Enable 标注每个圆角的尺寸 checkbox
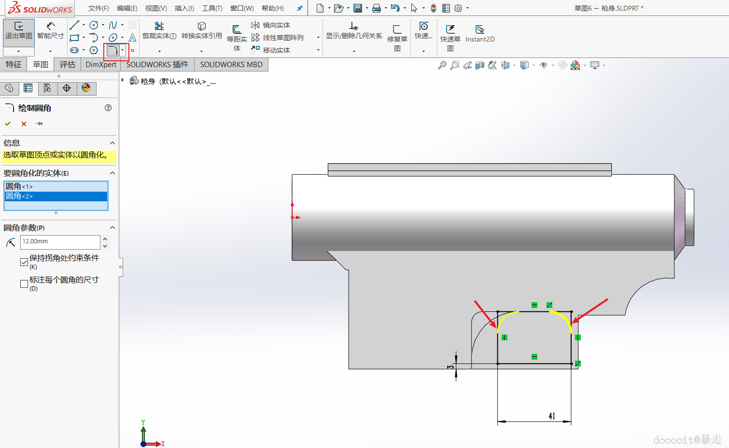729x448 pixels. [24, 284]
